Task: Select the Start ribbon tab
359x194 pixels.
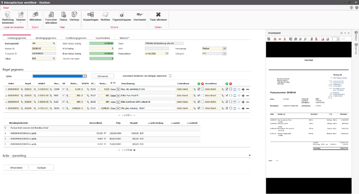Action: point(6,8)
